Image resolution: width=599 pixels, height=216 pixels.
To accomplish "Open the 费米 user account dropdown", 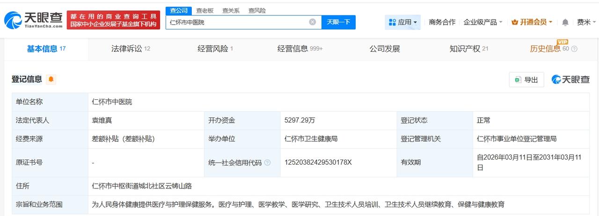I will tap(587, 22).
